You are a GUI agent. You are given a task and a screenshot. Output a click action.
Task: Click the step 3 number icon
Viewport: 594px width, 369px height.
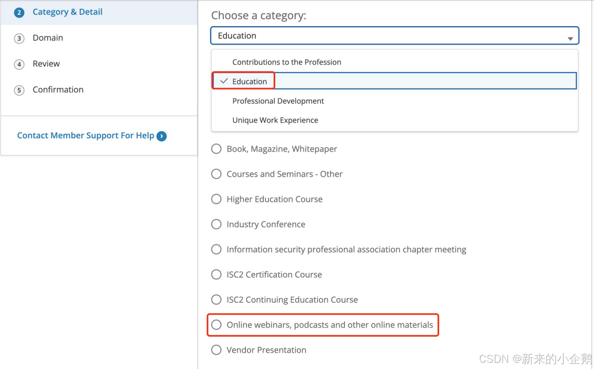(19, 38)
